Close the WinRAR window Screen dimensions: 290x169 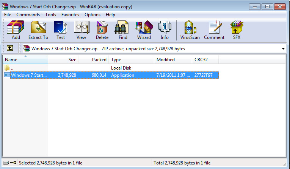(x=280, y=7)
